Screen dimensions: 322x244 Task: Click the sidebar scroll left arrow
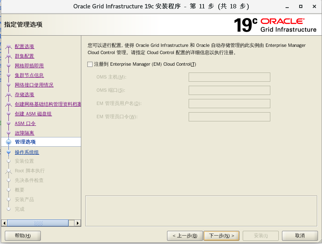pos(4,223)
